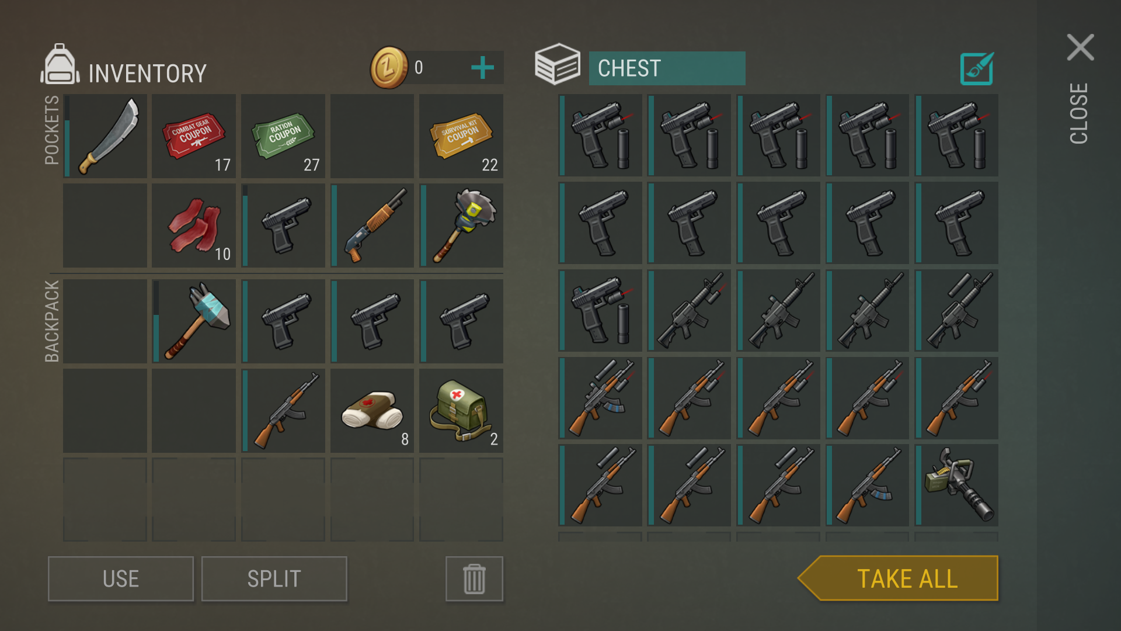The width and height of the screenshot is (1121, 631).
Task: Take the minigun from the chest
Action: 956,485
